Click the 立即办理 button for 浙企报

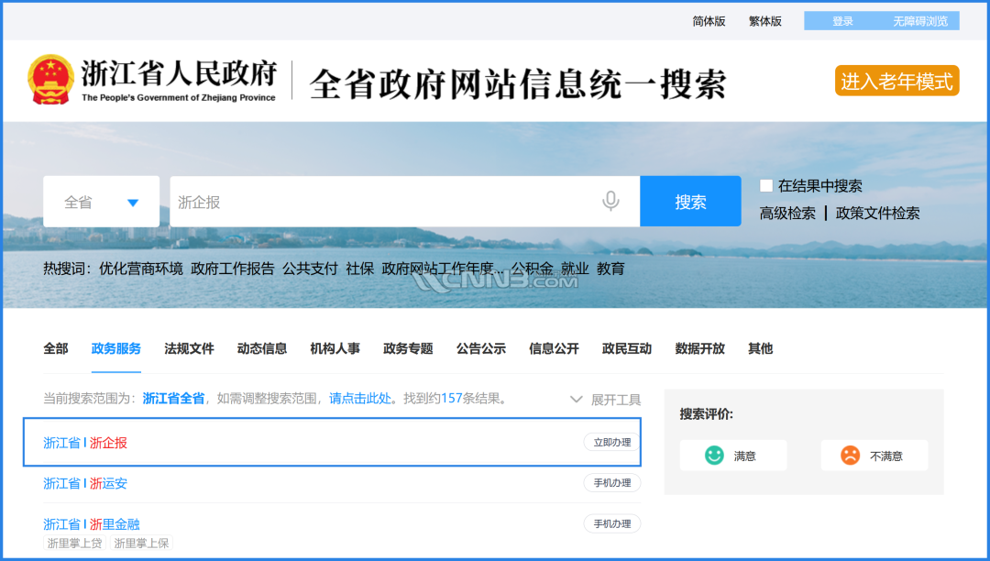pos(611,442)
